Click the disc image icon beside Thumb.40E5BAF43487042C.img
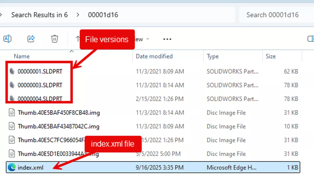314x175 pixels. (x=12, y=126)
